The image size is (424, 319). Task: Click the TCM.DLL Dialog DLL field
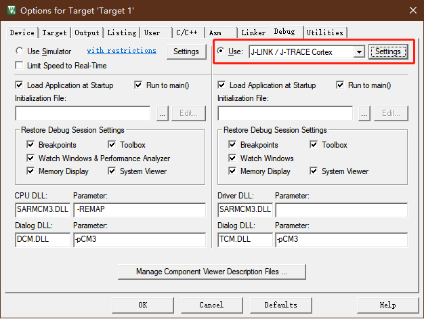click(x=245, y=240)
